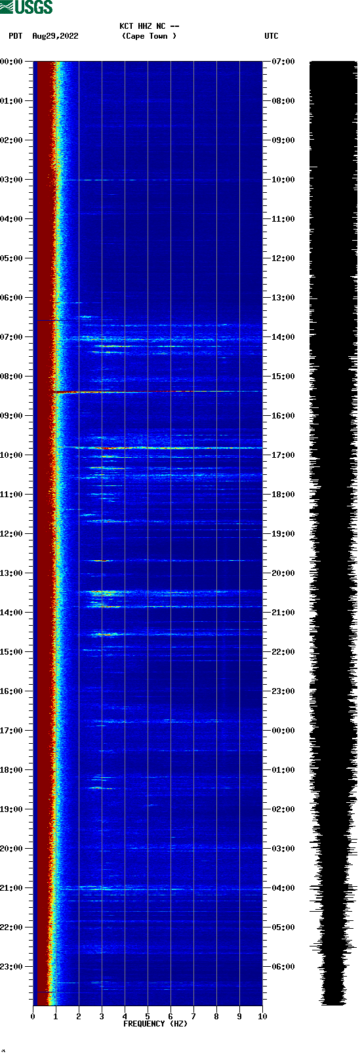Click the PDT time label 10:00
362x1058 pixels.
11,455
